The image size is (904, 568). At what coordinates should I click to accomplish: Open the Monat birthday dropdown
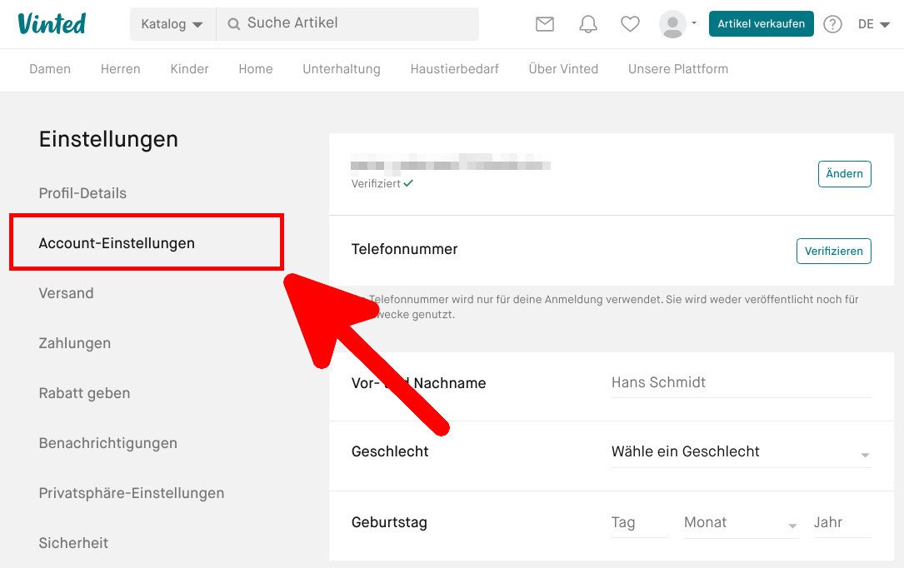pyautogui.click(x=741, y=522)
